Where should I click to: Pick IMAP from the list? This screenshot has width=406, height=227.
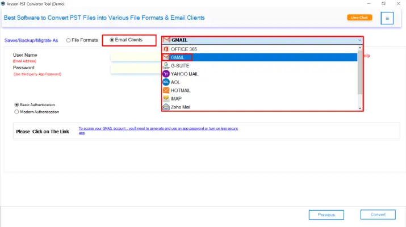point(259,99)
